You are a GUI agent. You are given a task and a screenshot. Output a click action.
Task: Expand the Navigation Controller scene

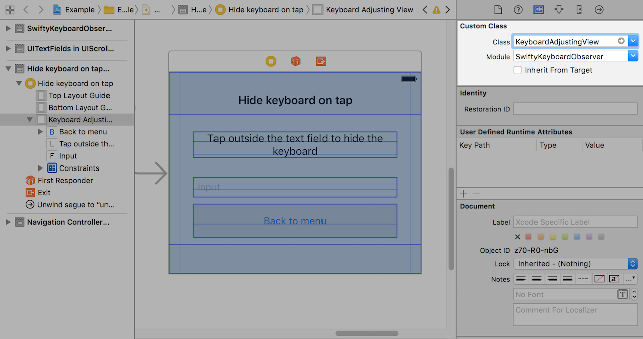(8, 222)
